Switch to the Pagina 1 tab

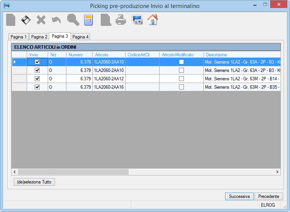pyautogui.click(x=18, y=37)
